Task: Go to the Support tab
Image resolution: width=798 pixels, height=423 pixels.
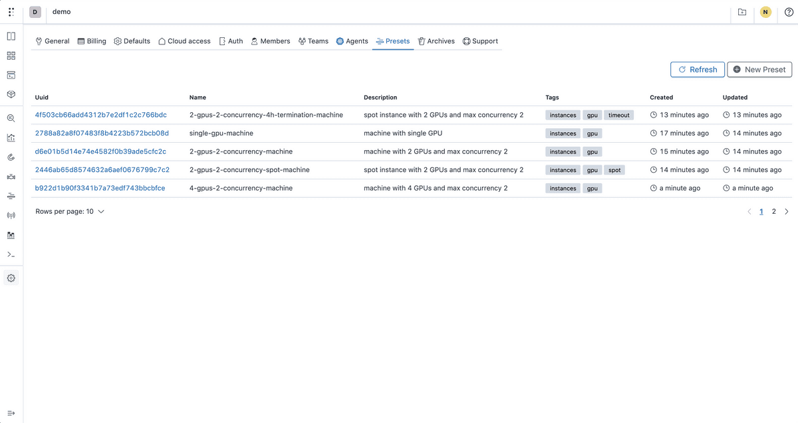Action: pos(480,41)
